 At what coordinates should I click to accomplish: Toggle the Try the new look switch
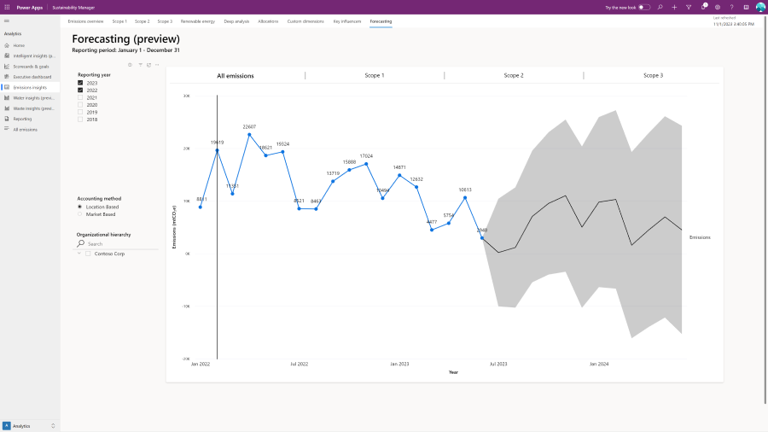click(x=644, y=7)
